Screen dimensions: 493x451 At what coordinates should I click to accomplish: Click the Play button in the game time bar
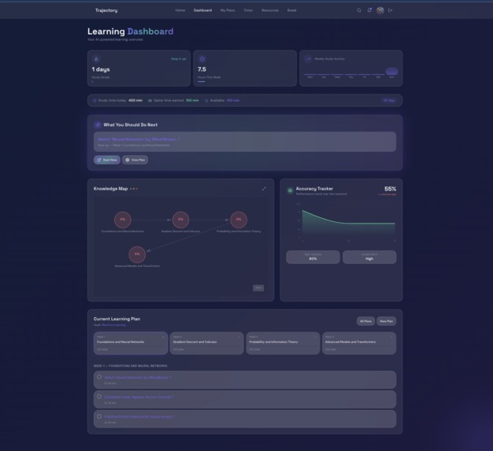pos(389,101)
